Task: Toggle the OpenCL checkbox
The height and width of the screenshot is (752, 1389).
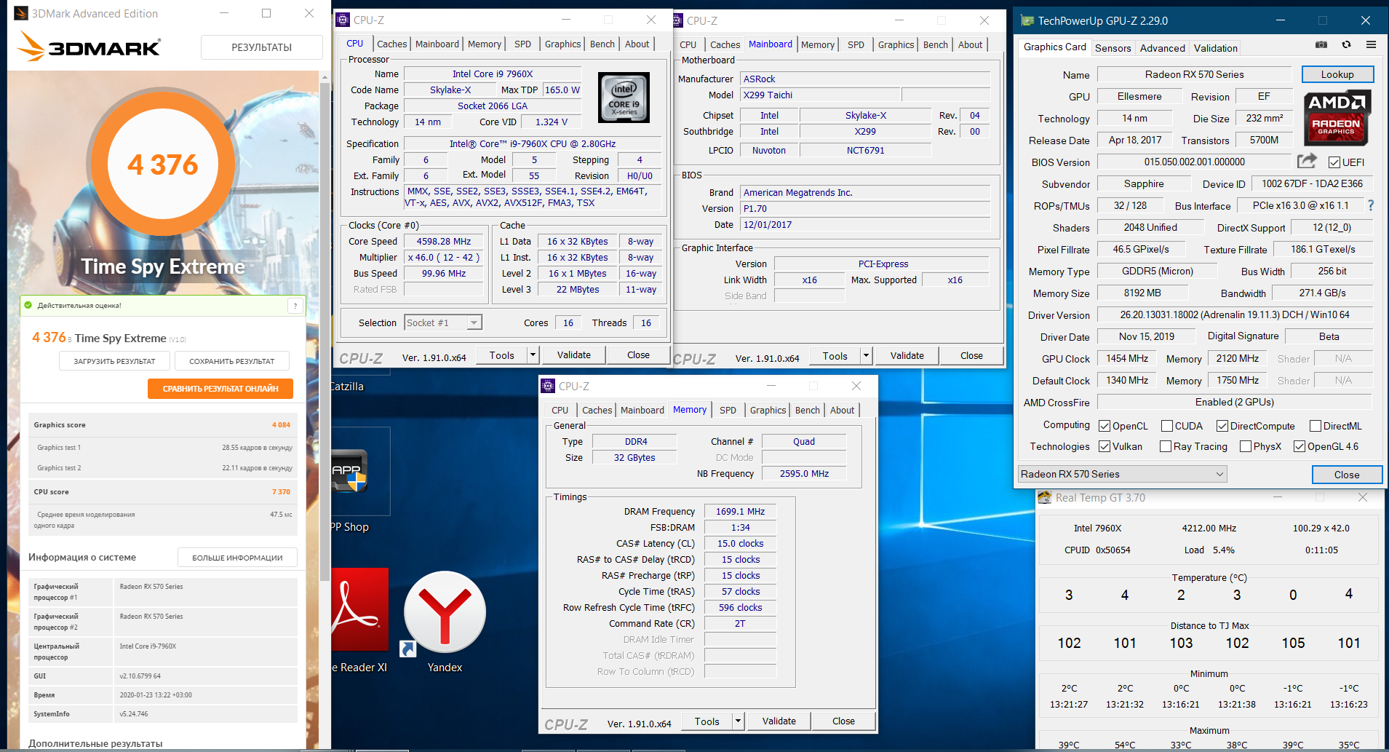Action: (1105, 426)
